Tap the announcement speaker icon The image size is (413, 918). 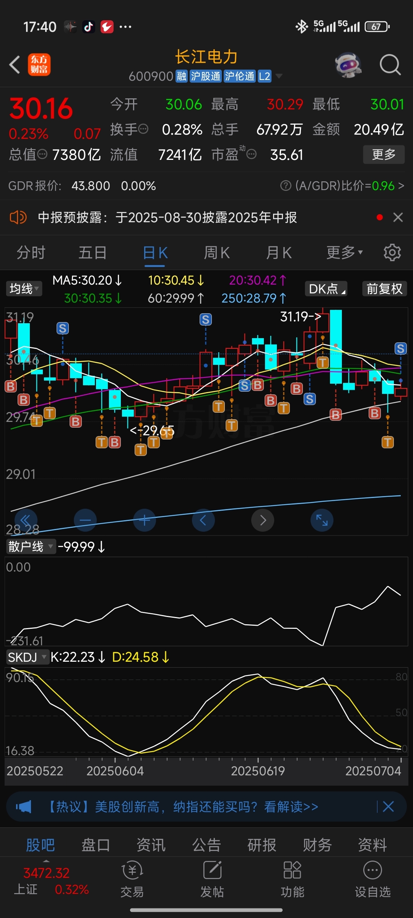[18, 218]
